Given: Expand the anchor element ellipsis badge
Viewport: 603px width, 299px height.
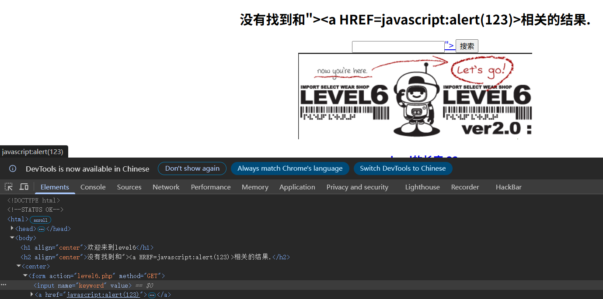Looking at the screenshot, I should tap(152, 295).
